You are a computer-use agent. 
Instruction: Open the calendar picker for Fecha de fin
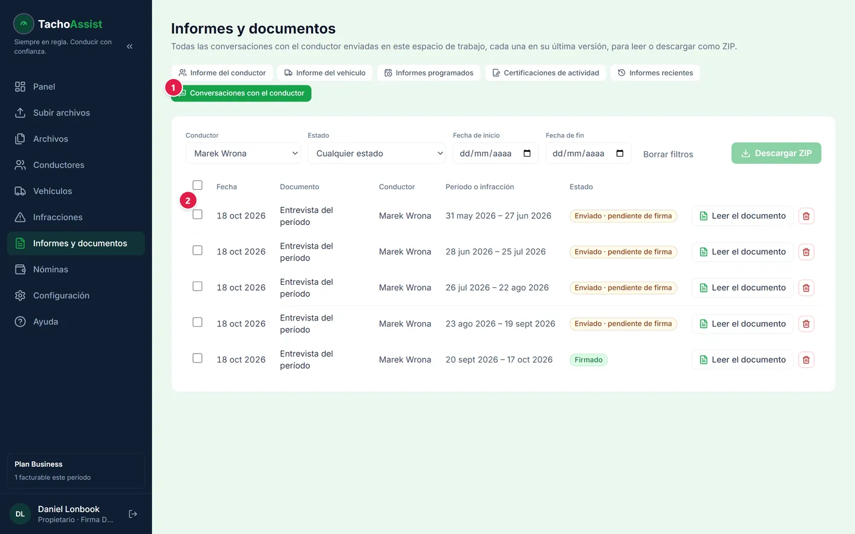pyautogui.click(x=620, y=153)
